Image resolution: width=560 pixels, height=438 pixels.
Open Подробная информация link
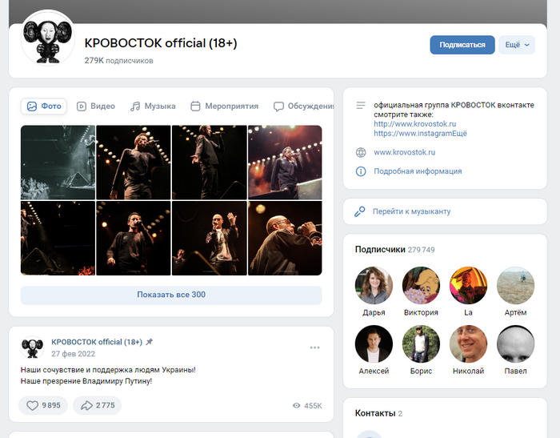pyautogui.click(x=418, y=171)
